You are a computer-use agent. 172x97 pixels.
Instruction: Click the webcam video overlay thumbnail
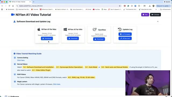click(148, 83)
